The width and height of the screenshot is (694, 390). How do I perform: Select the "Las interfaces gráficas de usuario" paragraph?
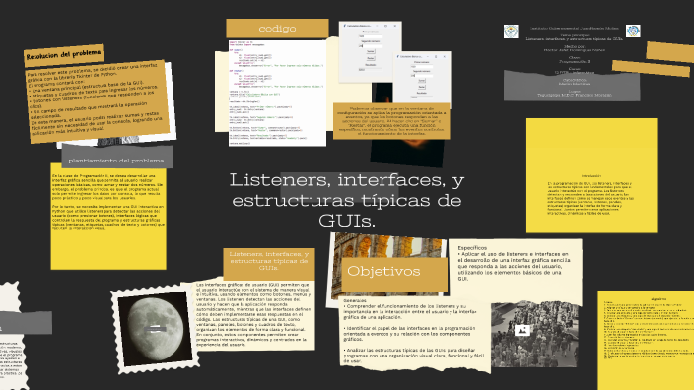click(252, 315)
